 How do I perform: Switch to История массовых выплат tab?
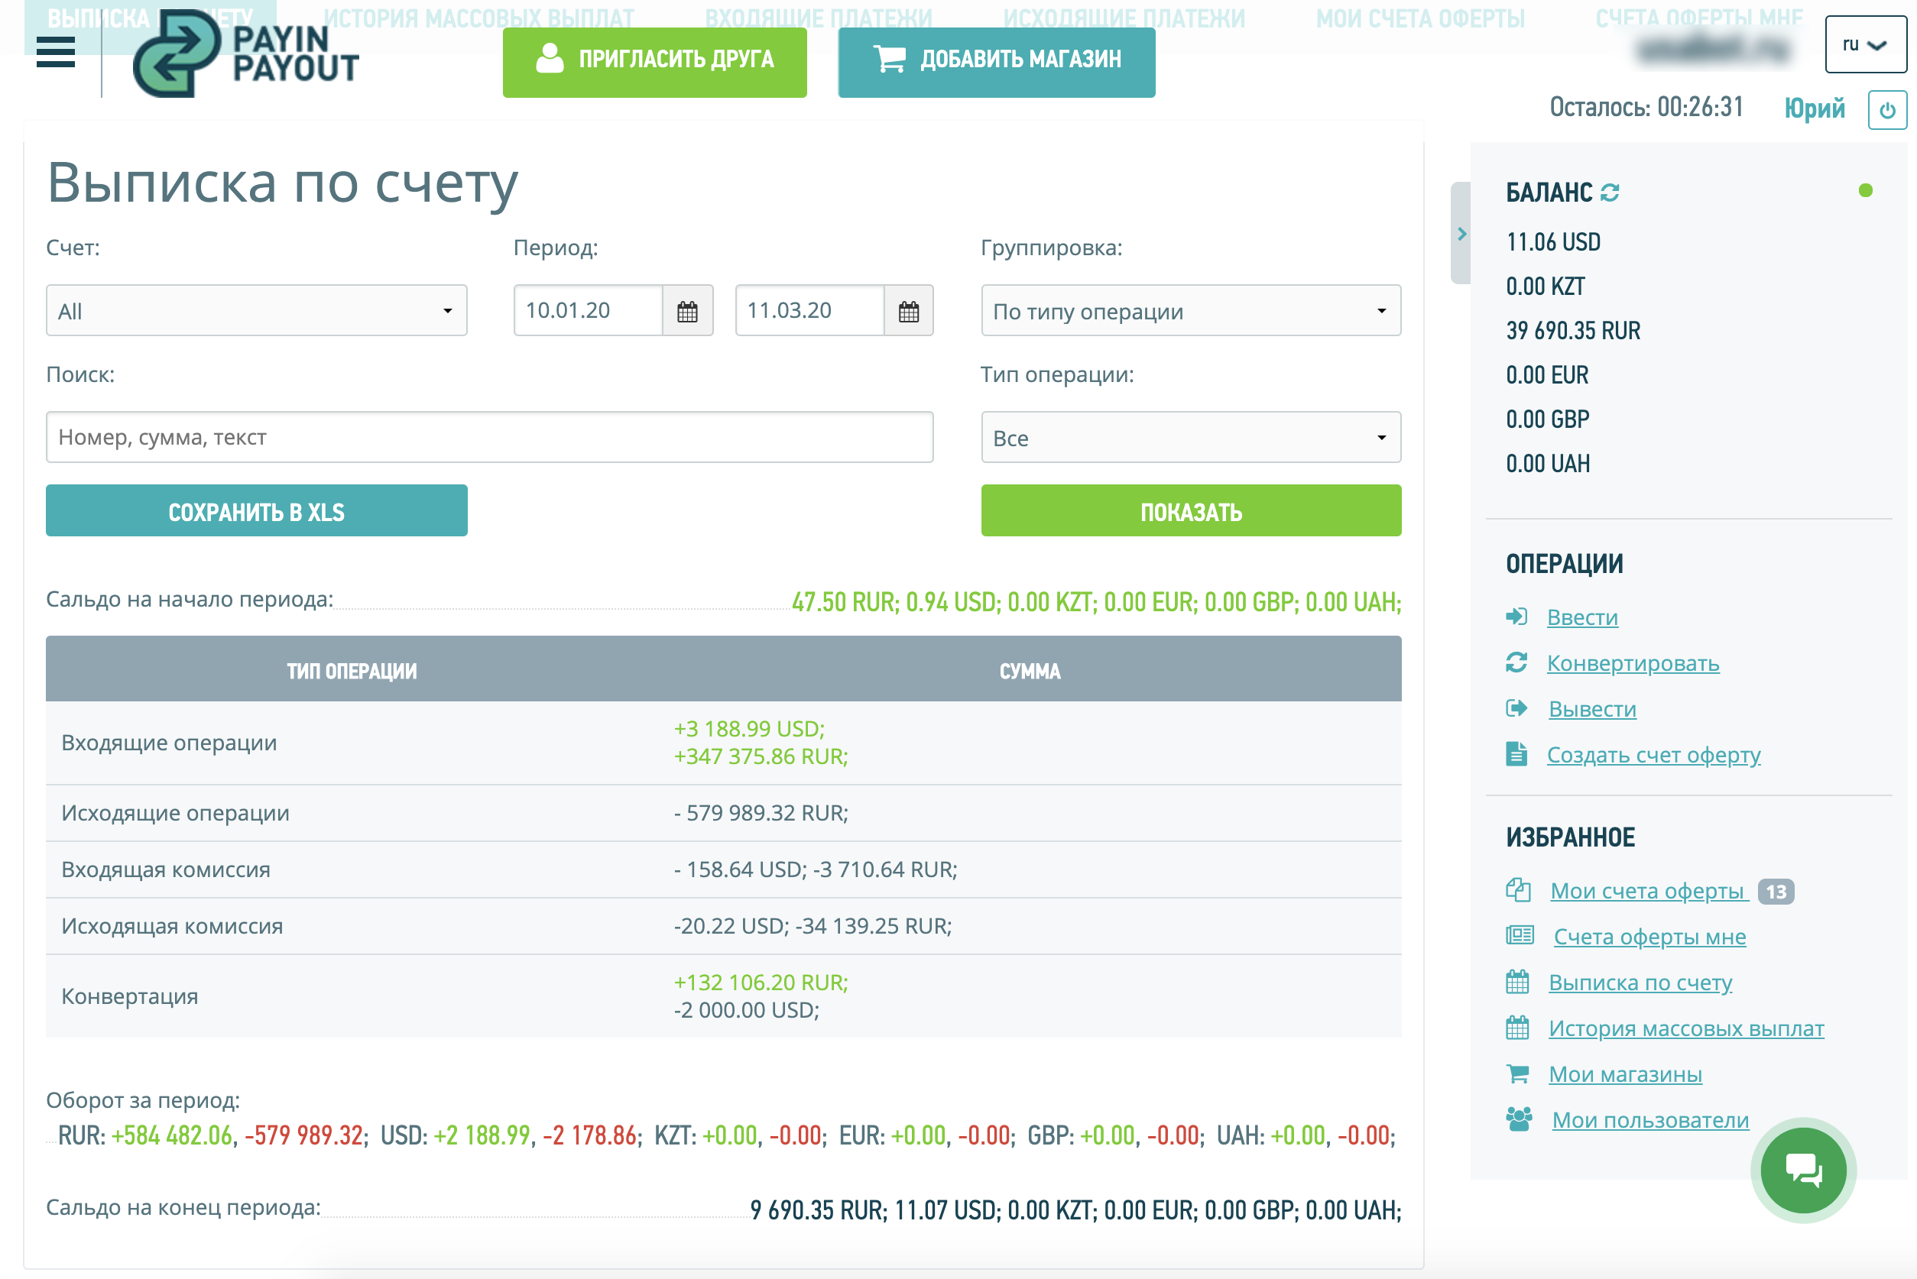coord(478,16)
